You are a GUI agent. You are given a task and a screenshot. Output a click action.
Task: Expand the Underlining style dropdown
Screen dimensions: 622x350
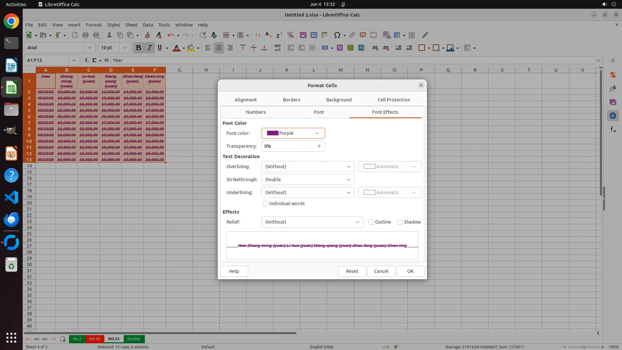pyautogui.click(x=307, y=192)
